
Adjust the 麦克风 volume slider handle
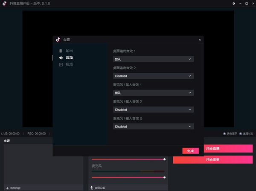pos(164,177)
